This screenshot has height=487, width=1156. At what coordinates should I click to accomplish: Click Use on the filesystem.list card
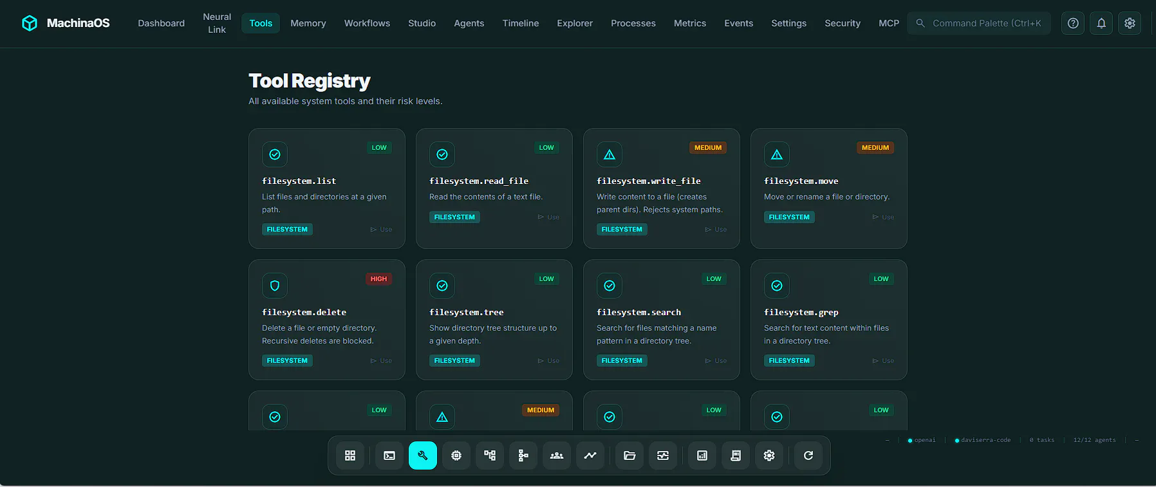381,230
